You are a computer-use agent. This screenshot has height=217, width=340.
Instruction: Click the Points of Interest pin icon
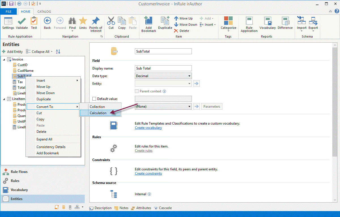point(96,21)
